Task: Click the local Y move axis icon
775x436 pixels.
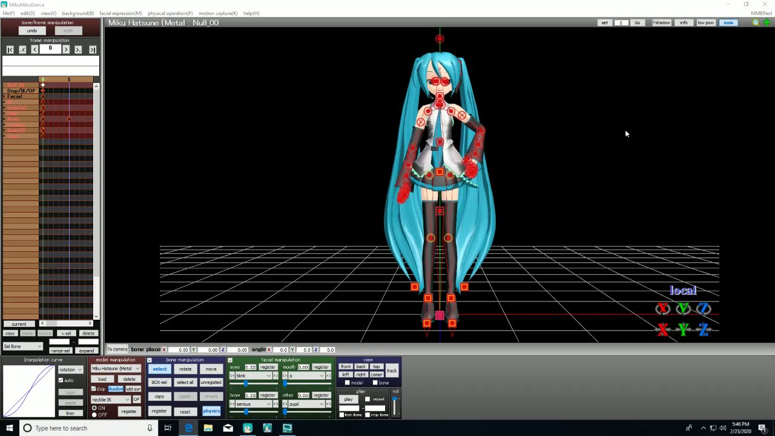Action: pos(683,329)
